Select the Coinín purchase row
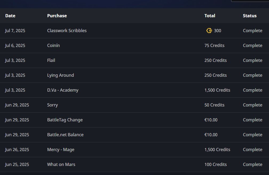The width and height of the screenshot is (269, 175). pyautogui.click(x=53, y=45)
